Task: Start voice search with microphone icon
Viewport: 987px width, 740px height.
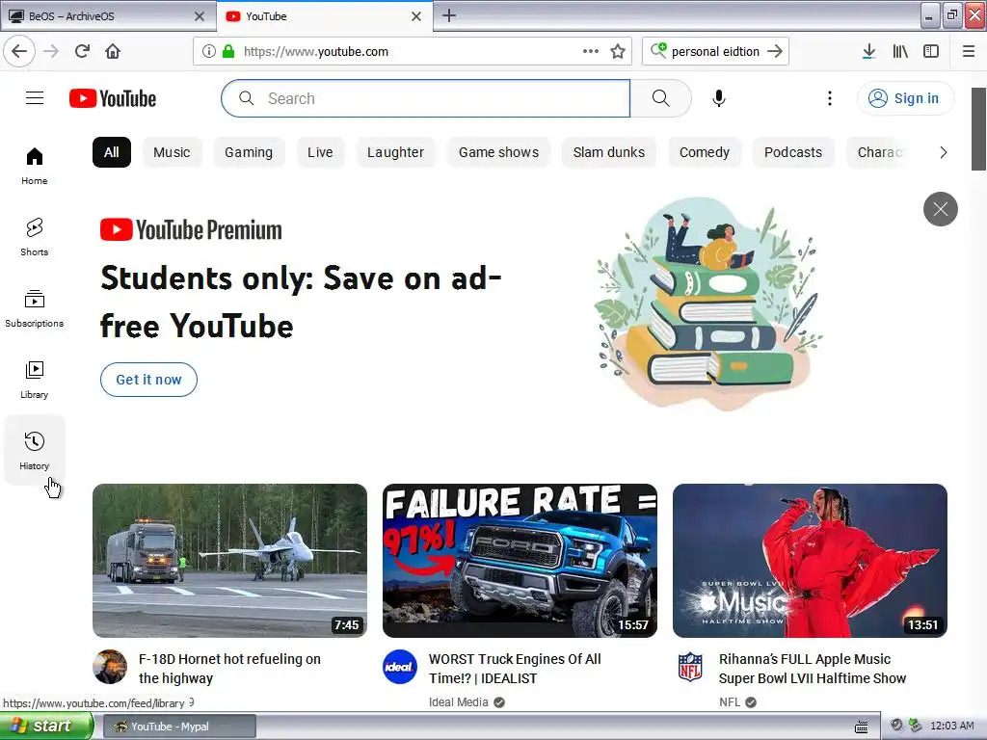Action: [718, 98]
